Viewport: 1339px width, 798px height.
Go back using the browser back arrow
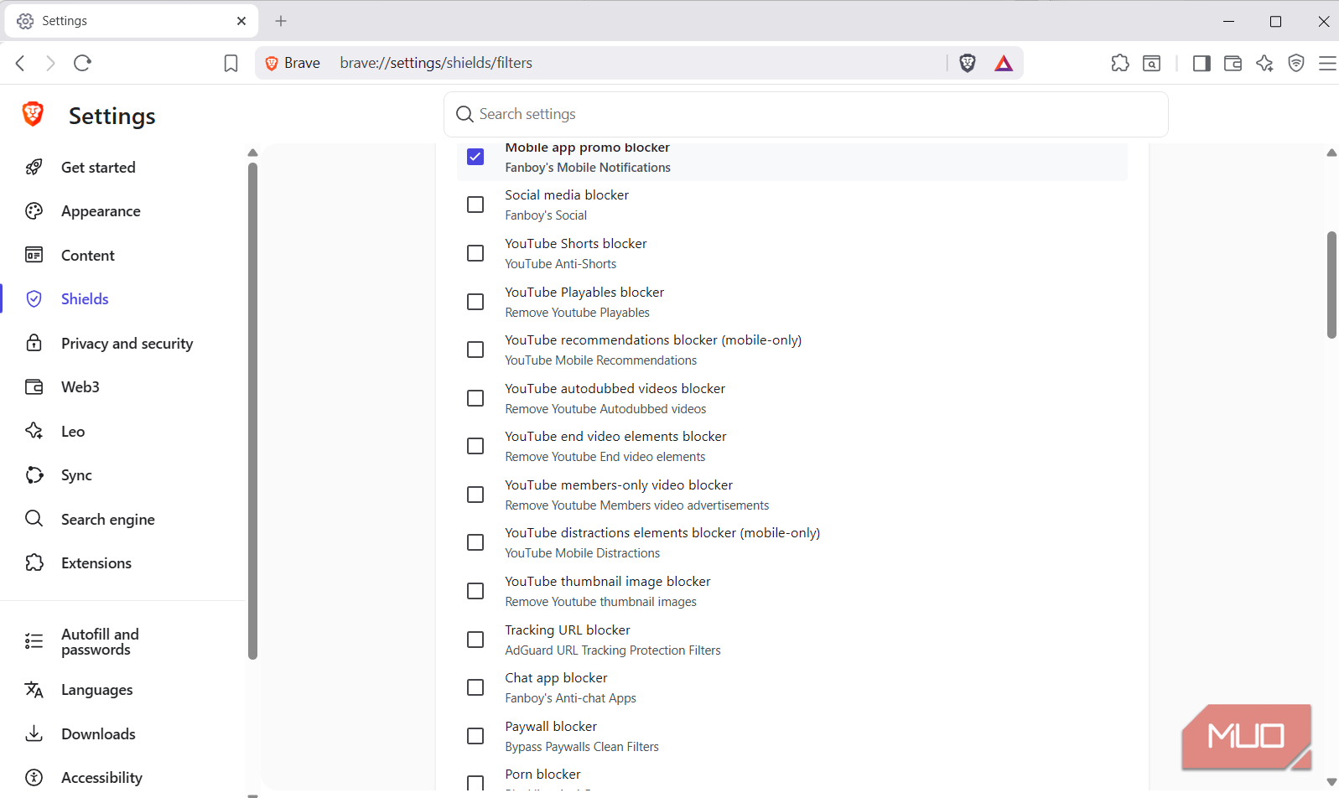click(20, 63)
